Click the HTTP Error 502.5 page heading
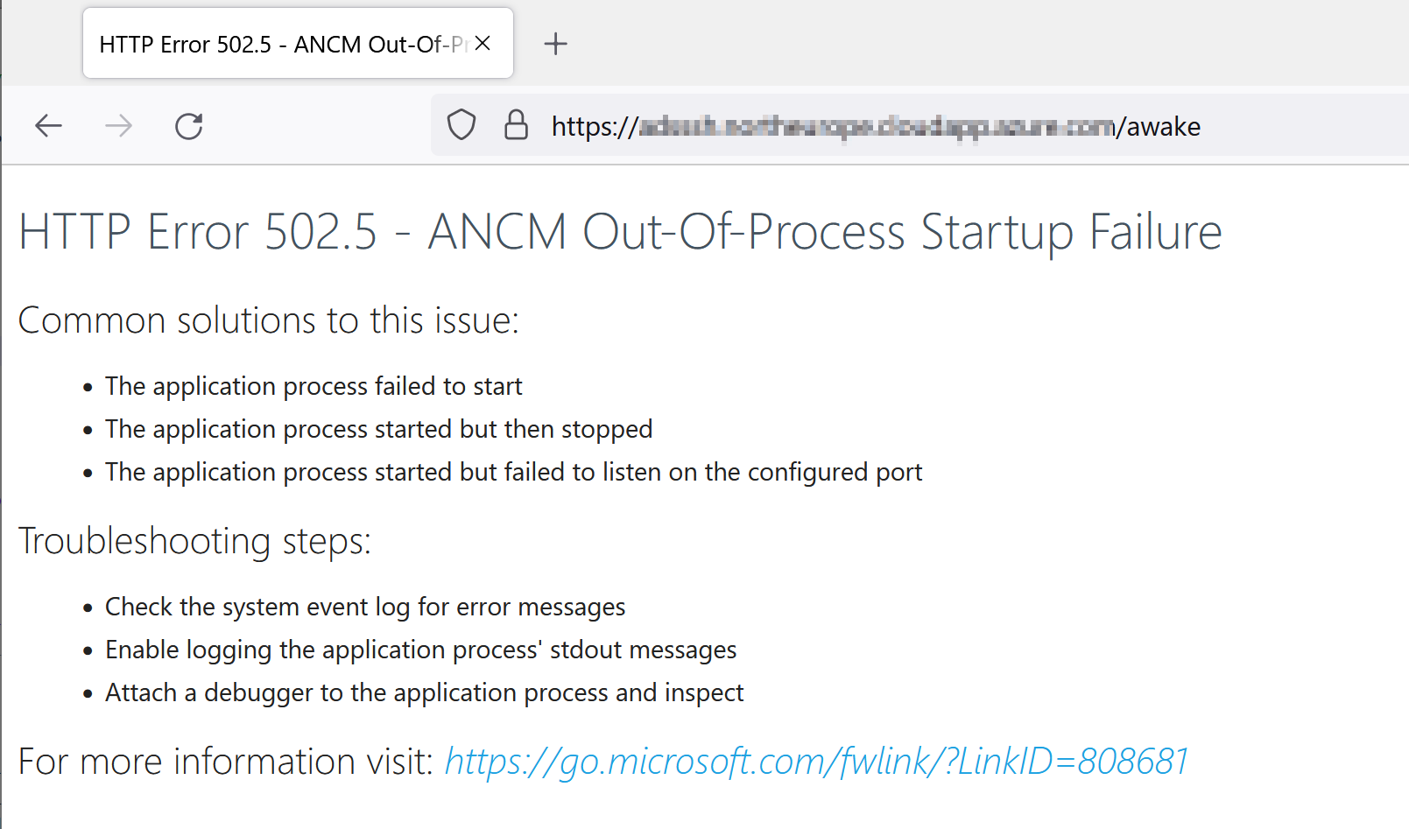 coord(620,232)
